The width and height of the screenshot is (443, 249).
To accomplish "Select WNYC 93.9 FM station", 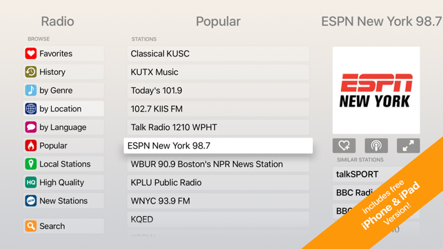I will 218,201.
